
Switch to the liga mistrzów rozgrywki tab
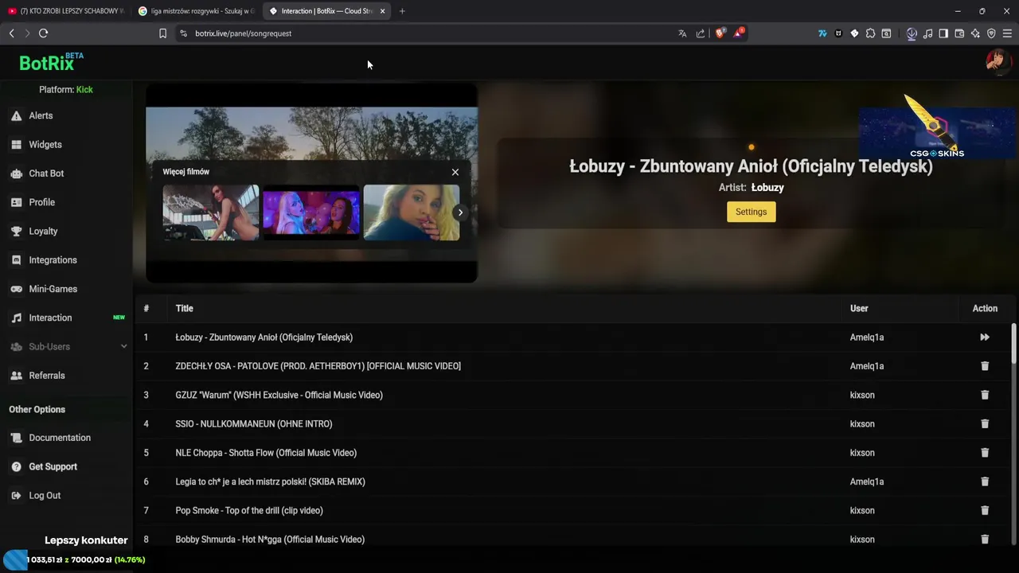[x=196, y=11]
